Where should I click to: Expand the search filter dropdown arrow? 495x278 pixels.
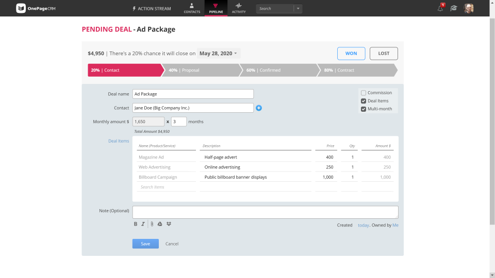[x=298, y=9]
